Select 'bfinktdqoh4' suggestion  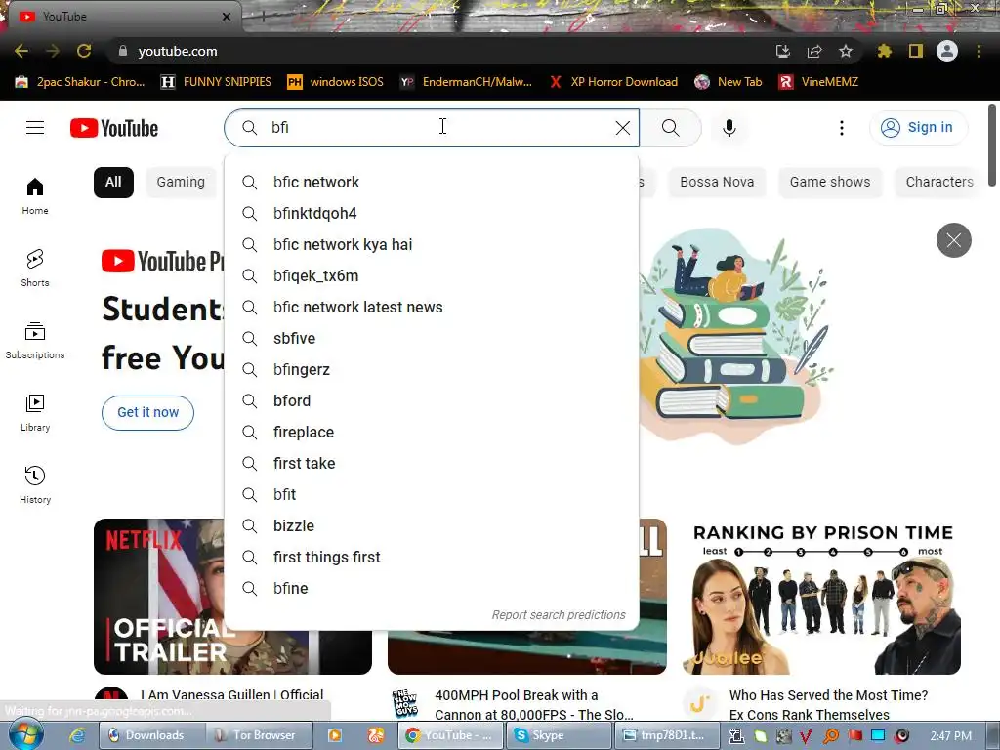coord(432,213)
